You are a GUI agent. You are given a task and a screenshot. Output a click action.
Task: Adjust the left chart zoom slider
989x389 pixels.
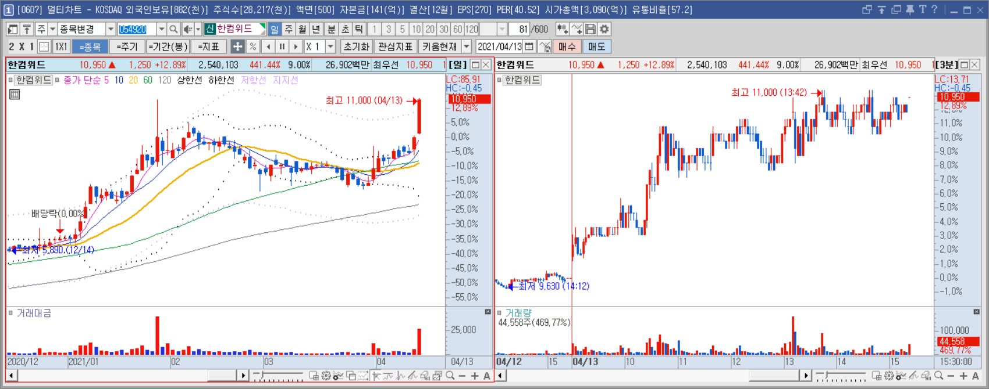(278, 376)
